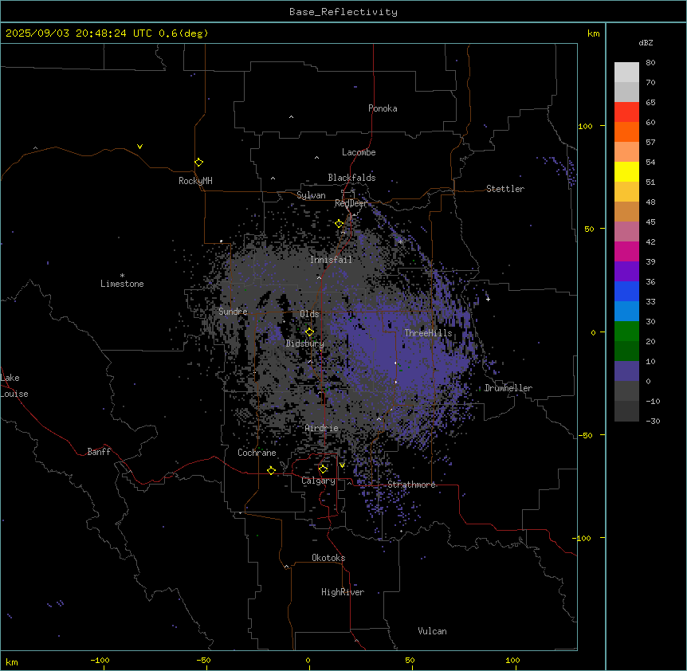Click the dBZ legend heading

pos(646,43)
